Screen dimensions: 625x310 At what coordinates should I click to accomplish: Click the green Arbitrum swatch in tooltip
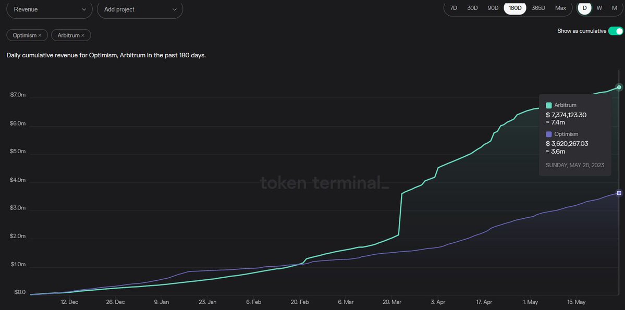[549, 106]
